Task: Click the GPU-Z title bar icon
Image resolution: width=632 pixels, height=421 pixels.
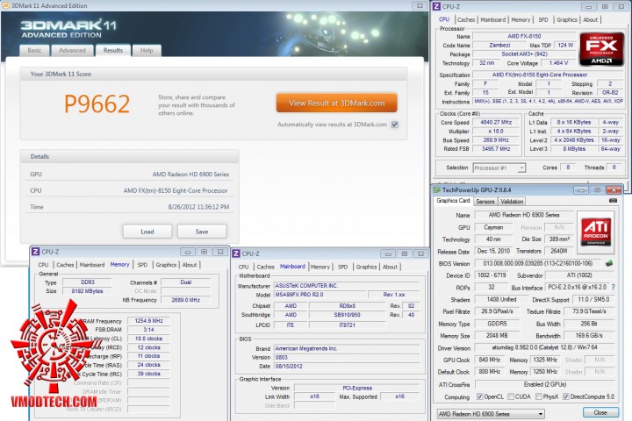Action: coord(436,189)
